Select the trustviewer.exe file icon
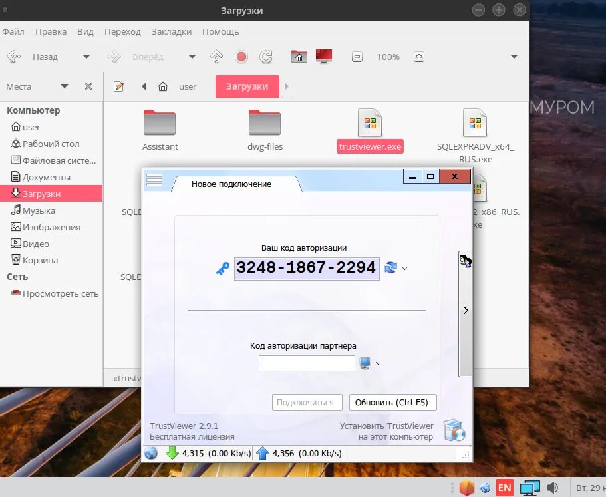 click(x=370, y=123)
